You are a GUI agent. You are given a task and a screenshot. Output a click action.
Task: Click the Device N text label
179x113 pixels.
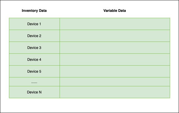tap(34, 92)
